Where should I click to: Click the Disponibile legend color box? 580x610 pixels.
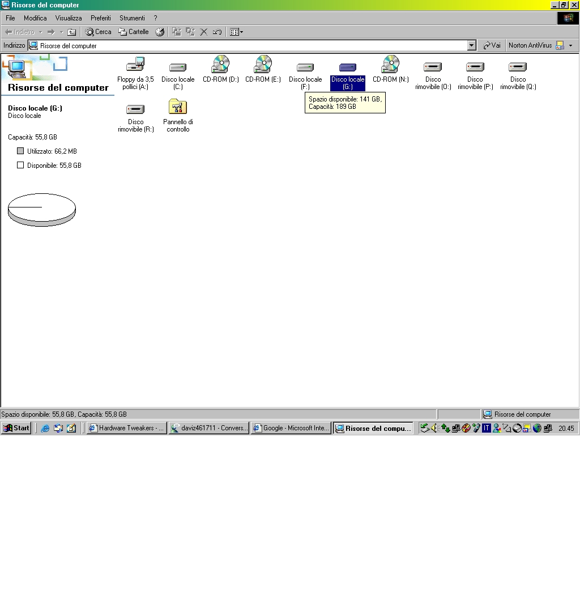20,165
